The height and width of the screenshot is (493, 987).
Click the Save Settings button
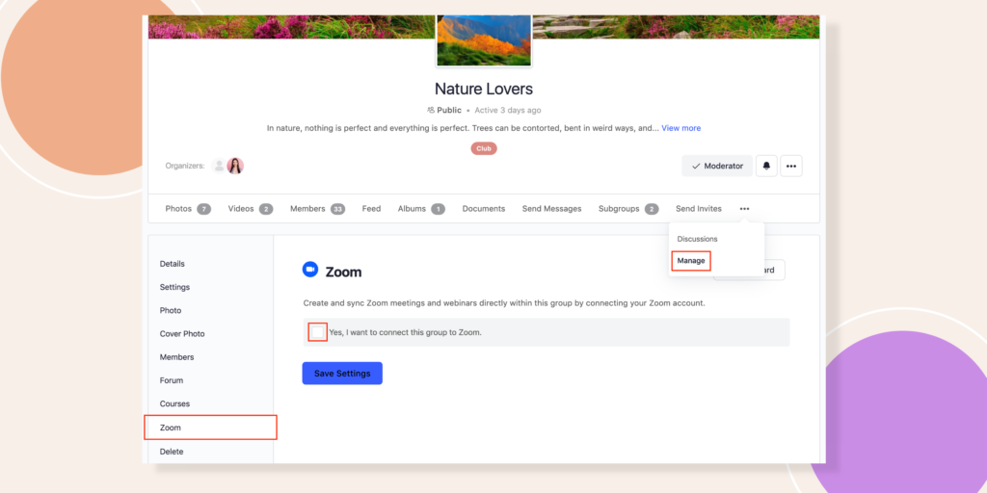tap(342, 374)
